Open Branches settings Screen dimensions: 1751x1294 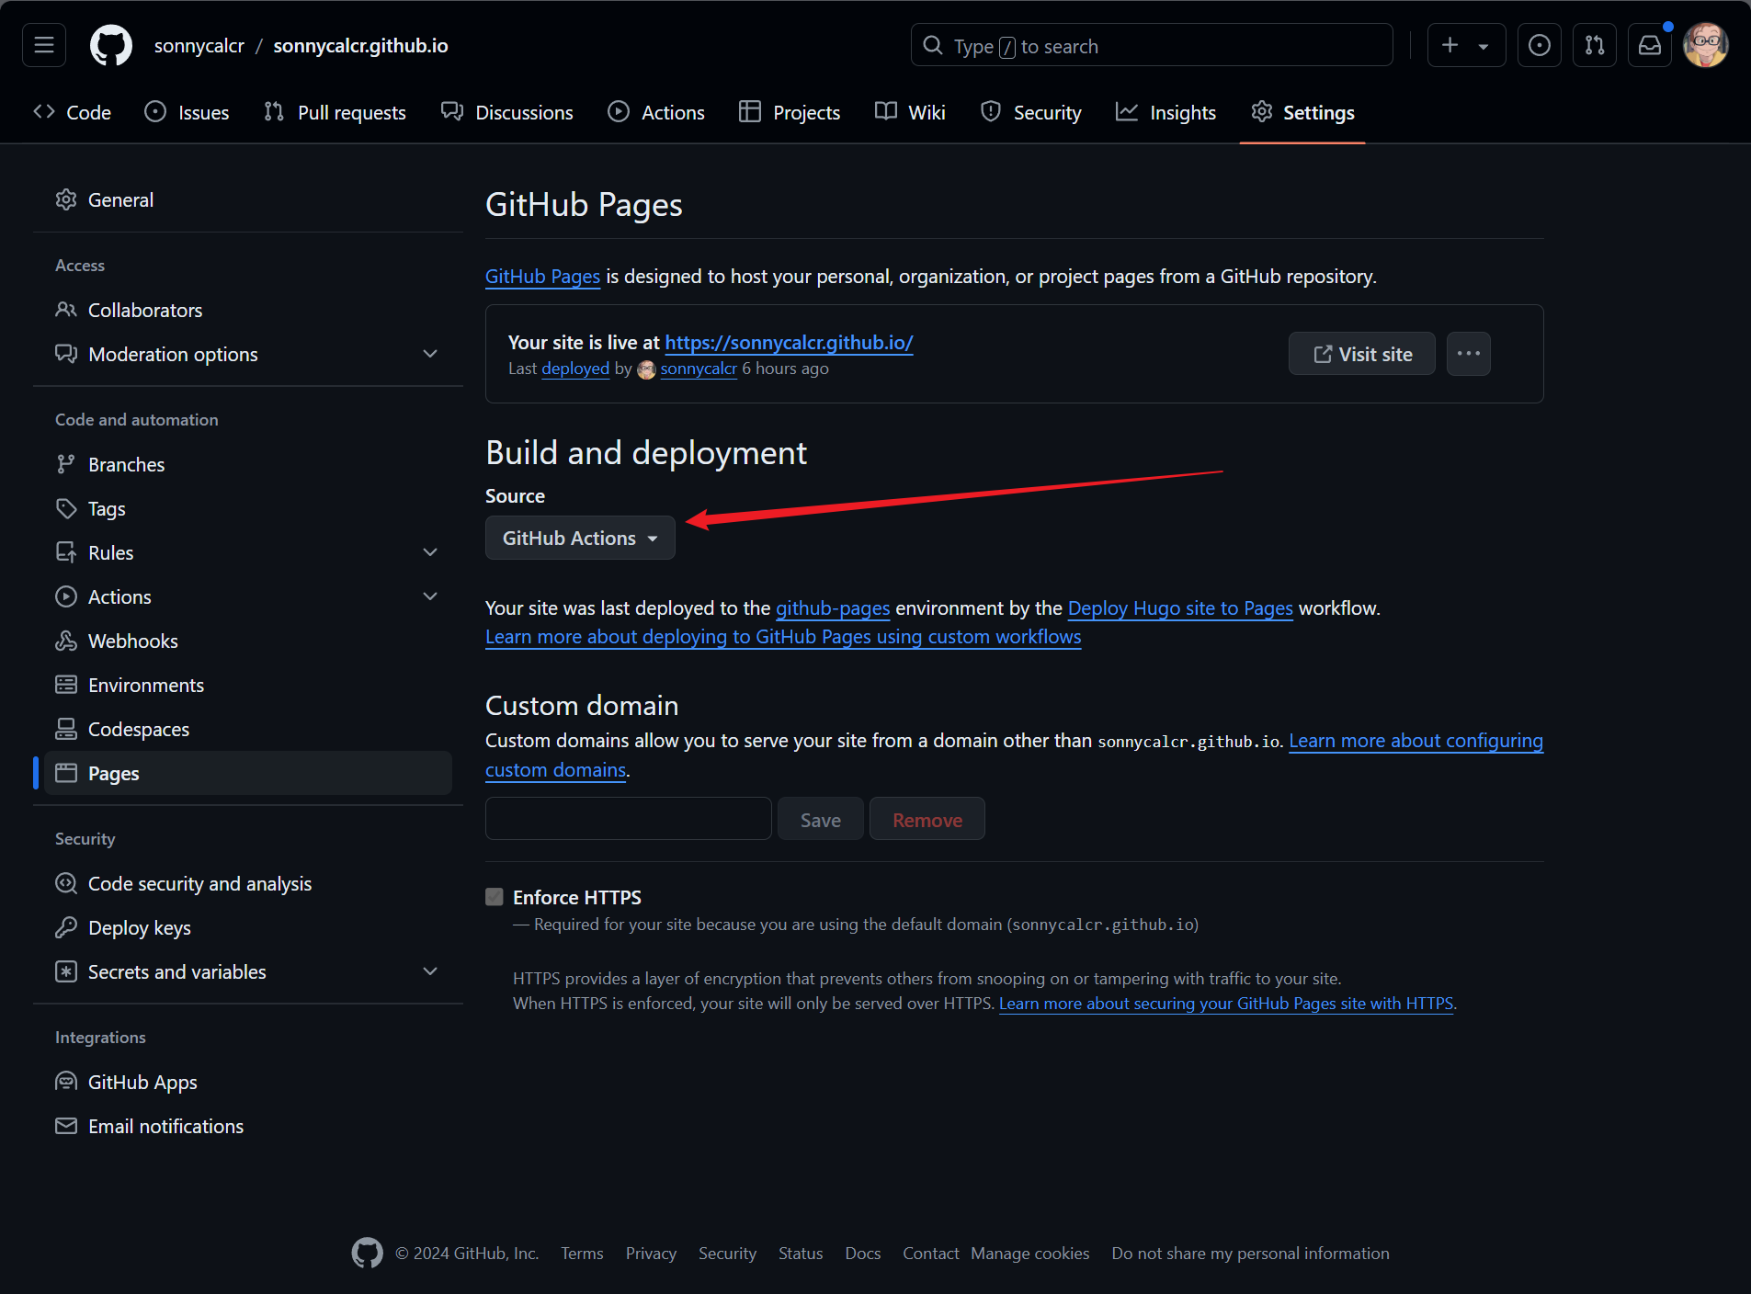[x=248, y=464]
